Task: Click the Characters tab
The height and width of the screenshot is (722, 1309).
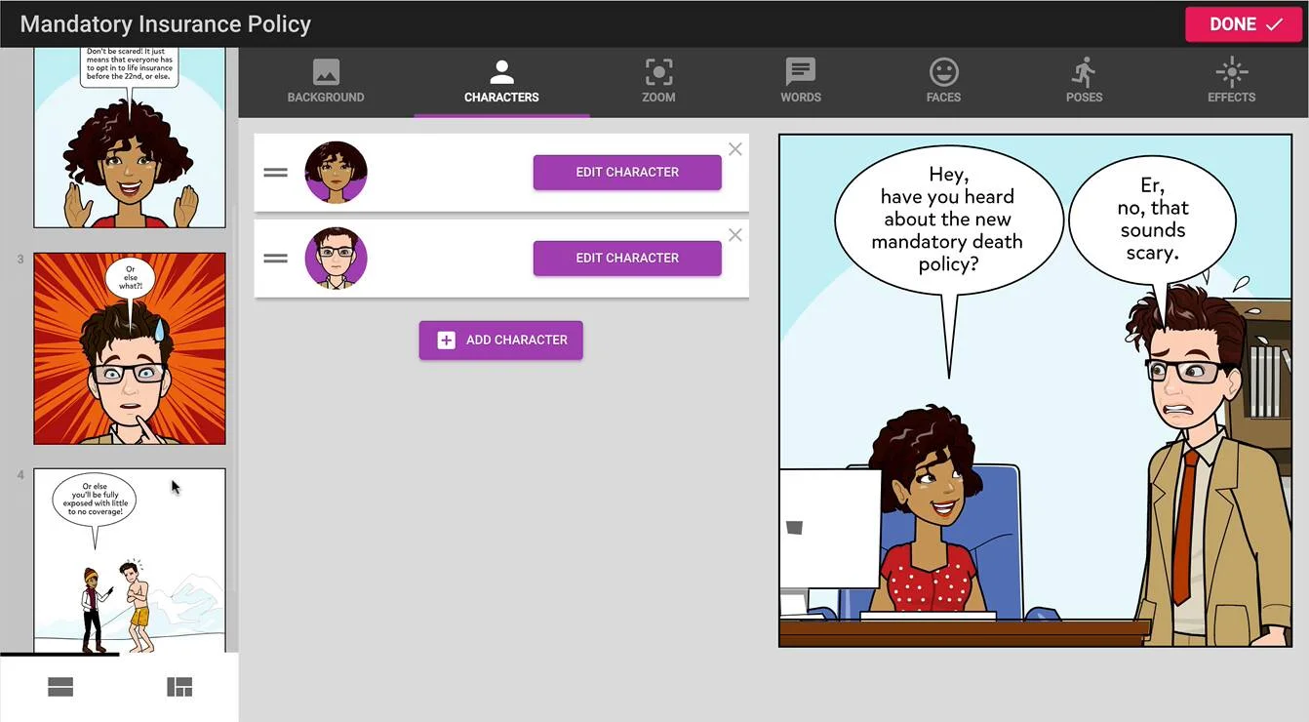Action: click(501, 82)
